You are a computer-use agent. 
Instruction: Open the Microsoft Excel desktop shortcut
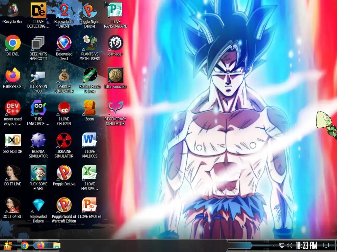pyautogui.click(x=90, y=178)
